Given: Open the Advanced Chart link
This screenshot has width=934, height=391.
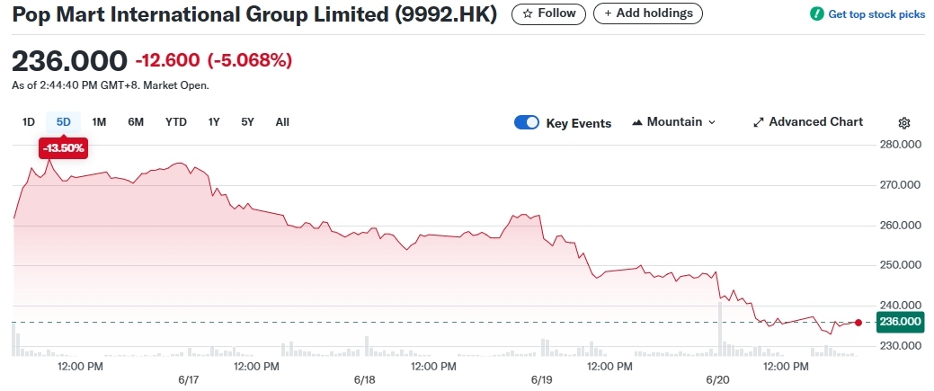Looking at the screenshot, I should click(x=808, y=122).
